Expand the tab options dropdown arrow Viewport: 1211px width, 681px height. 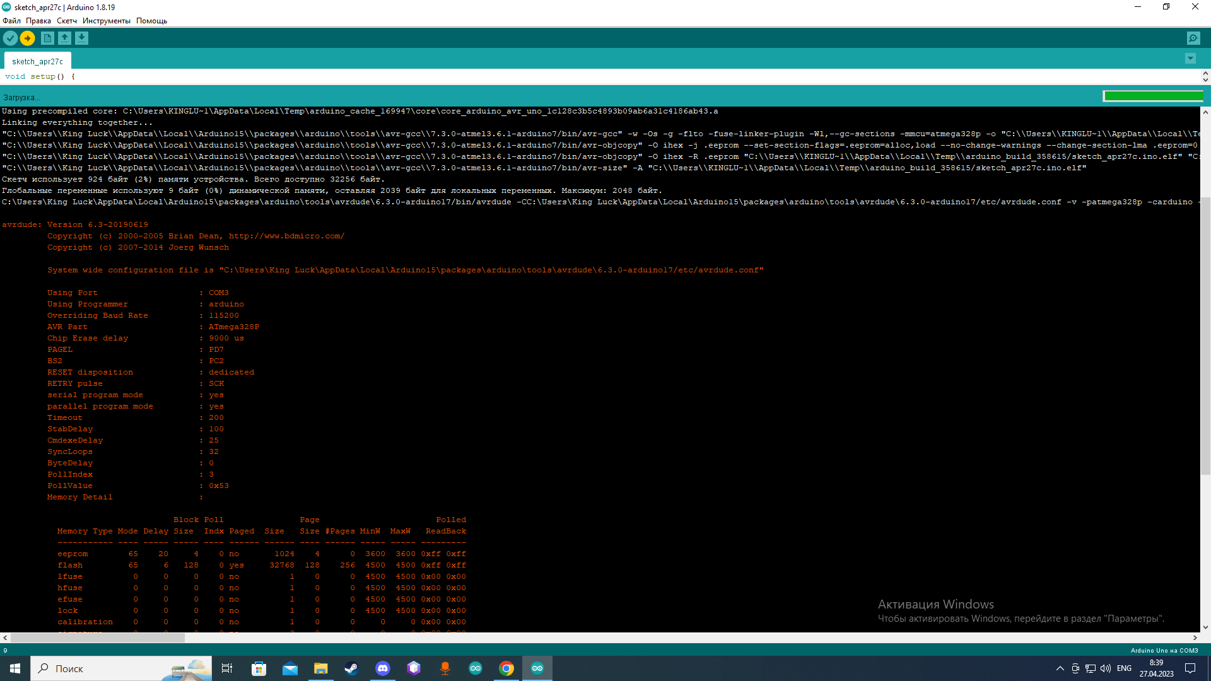point(1190,59)
